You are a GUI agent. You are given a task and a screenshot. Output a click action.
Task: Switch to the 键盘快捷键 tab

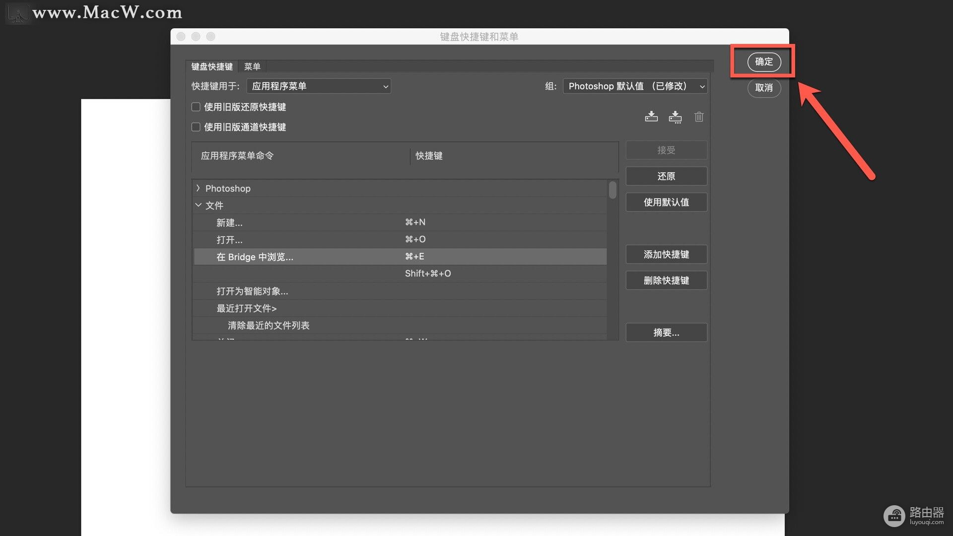point(212,67)
